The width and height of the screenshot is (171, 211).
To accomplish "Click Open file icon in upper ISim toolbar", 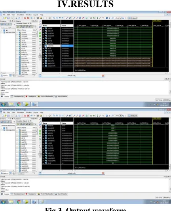I will click(x=6, y=18).
